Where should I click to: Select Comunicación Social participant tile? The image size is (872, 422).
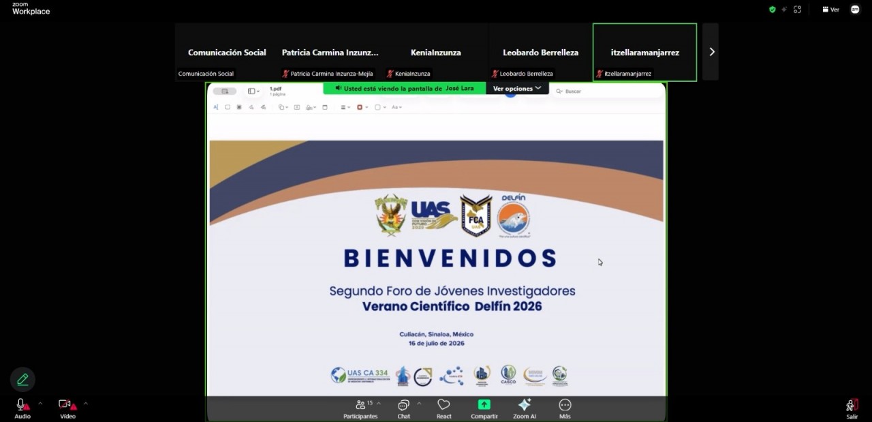click(227, 52)
